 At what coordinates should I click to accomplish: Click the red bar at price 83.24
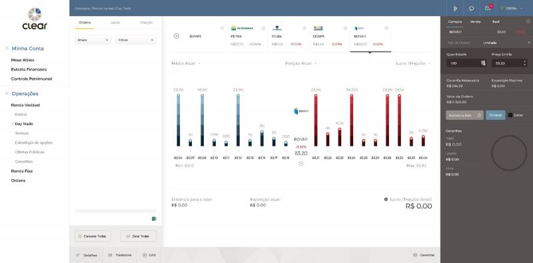352,121
